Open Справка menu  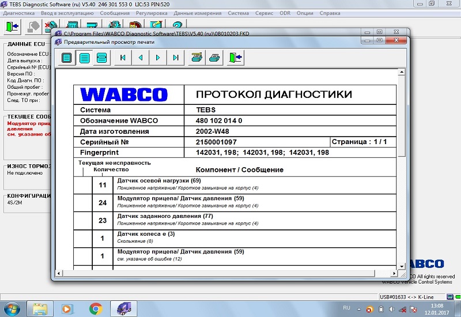[x=330, y=13]
